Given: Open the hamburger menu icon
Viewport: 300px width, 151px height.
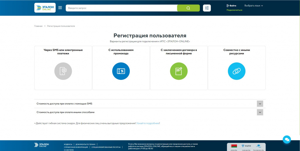Looking at the screenshot, I should 60,8.
